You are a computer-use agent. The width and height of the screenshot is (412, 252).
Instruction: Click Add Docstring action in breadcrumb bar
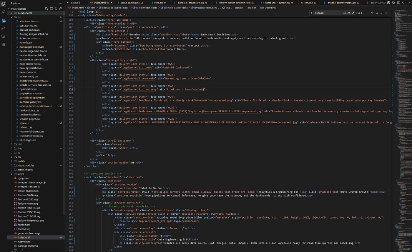[x=267, y=8]
